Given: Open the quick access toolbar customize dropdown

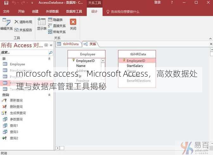Looking at the screenshot, I should pos(32,3).
